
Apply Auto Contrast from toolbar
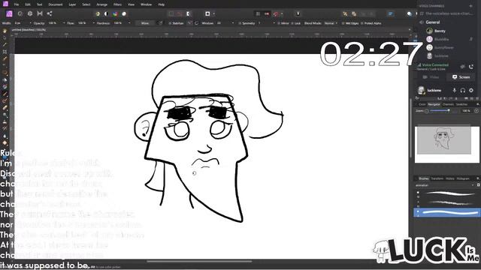tap(106, 13)
